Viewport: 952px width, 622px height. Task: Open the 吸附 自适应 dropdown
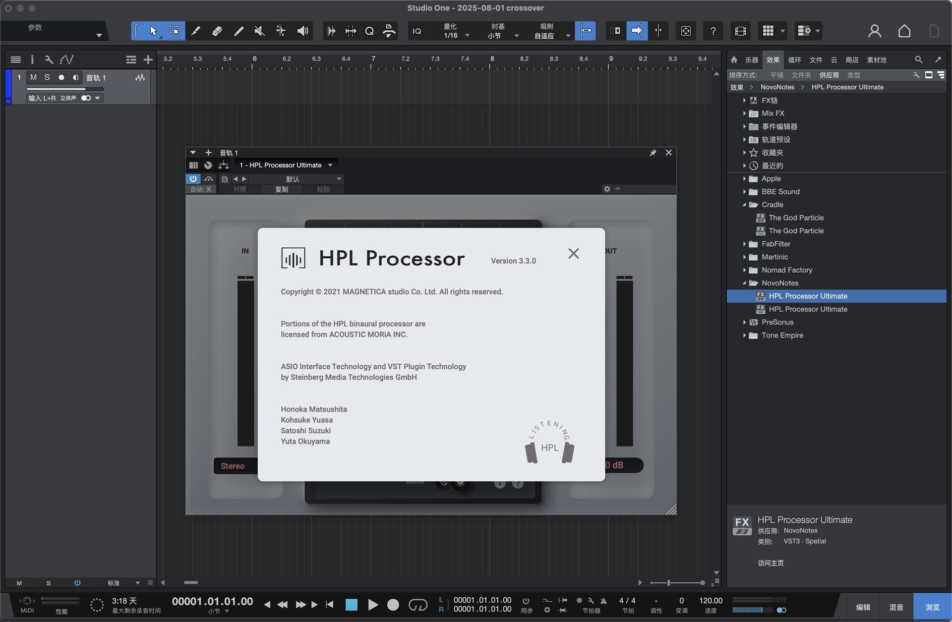(551, 31)
